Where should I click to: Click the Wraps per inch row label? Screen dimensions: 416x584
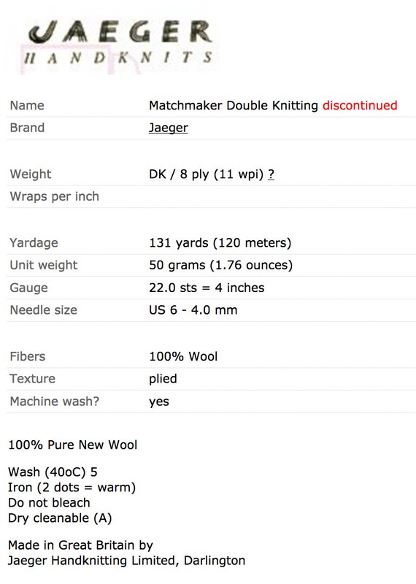click(55, 196)
